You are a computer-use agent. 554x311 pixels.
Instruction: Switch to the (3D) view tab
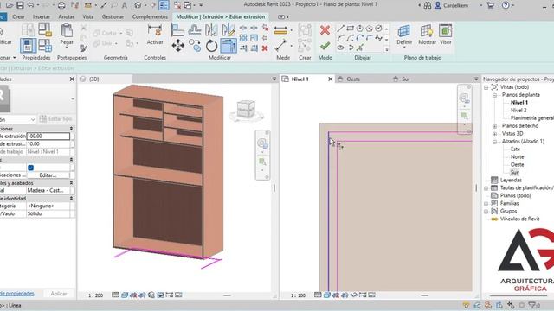94,79
